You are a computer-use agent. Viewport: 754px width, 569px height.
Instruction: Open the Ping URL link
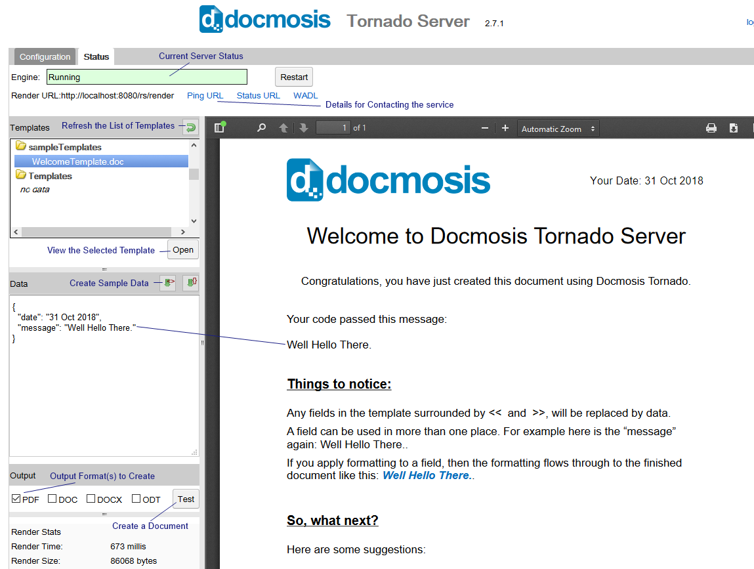click(x=205, y=96)
